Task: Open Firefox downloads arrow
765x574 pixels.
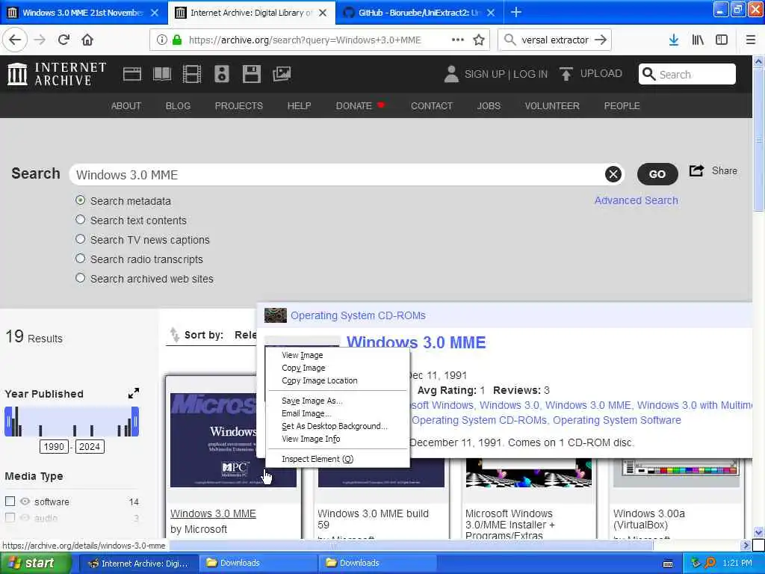Action: click(x=674, y=40)
